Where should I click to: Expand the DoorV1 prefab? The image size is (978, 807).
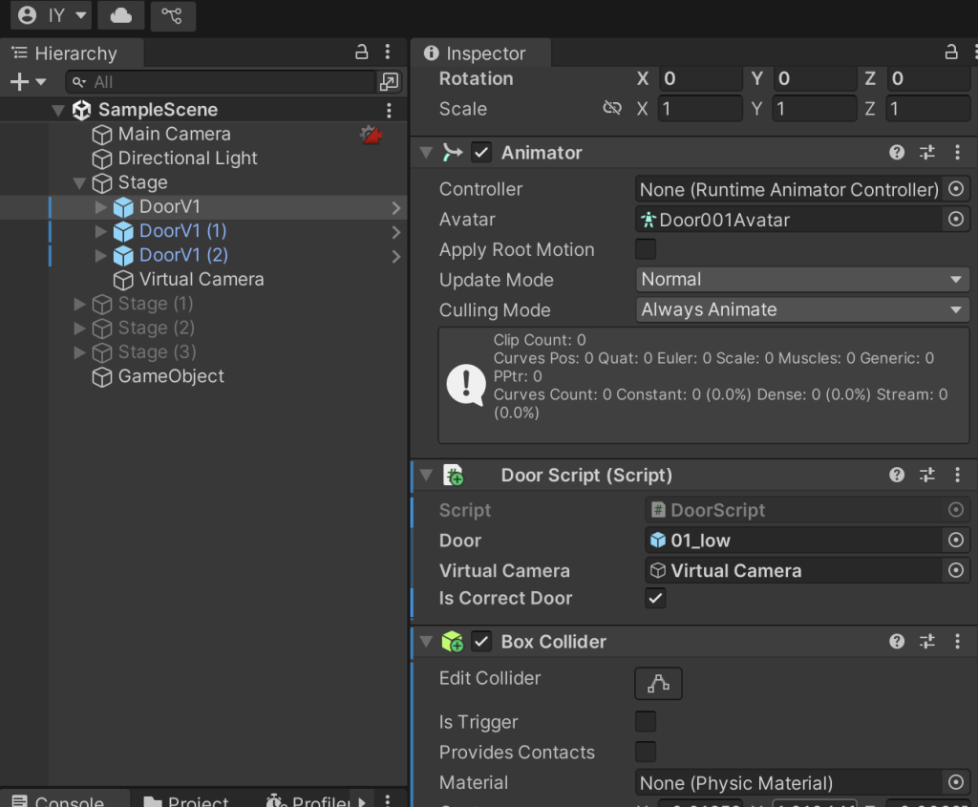point(100,207)
